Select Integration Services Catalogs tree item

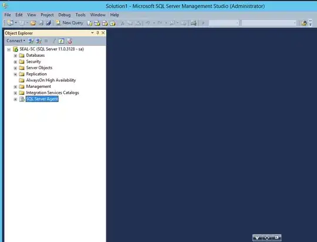coord(52,93)
